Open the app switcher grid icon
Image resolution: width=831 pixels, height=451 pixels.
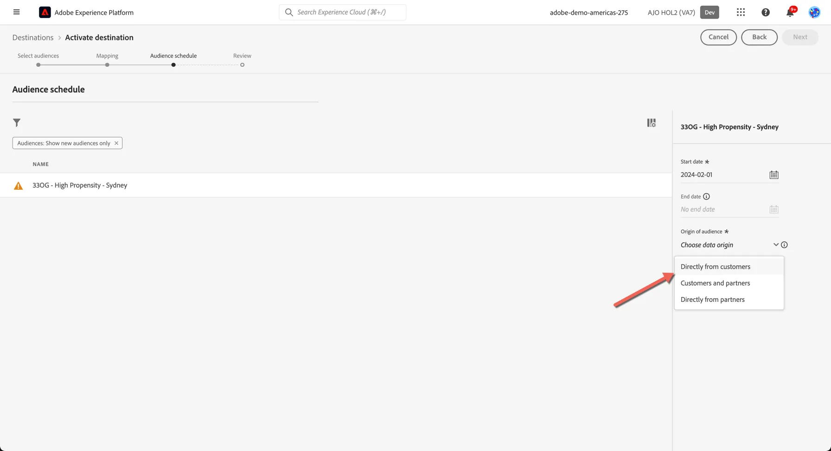click(x=741, y=13)
